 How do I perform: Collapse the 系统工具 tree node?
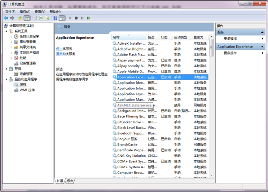coord(6,31)
